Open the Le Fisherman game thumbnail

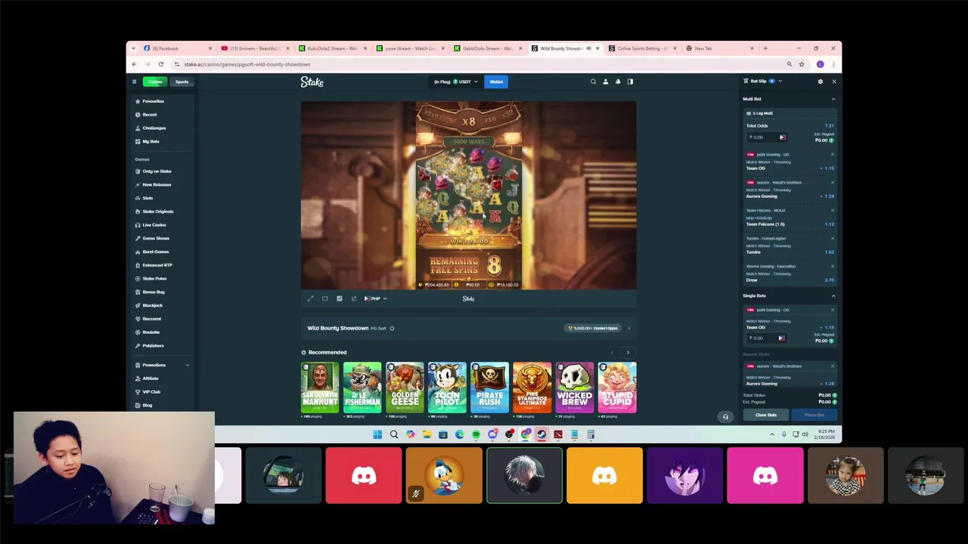click(362, 388)
